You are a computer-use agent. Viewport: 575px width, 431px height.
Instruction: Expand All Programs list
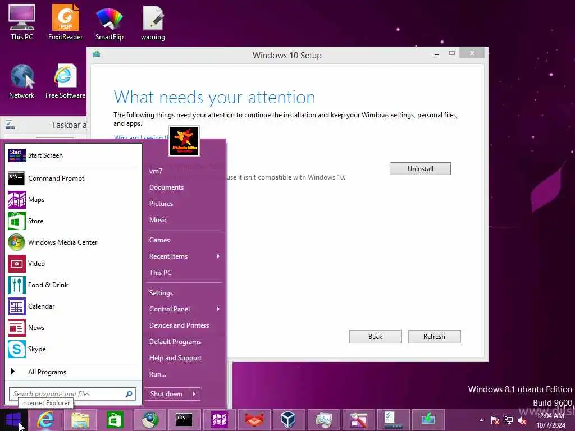(x=72, y=372)
